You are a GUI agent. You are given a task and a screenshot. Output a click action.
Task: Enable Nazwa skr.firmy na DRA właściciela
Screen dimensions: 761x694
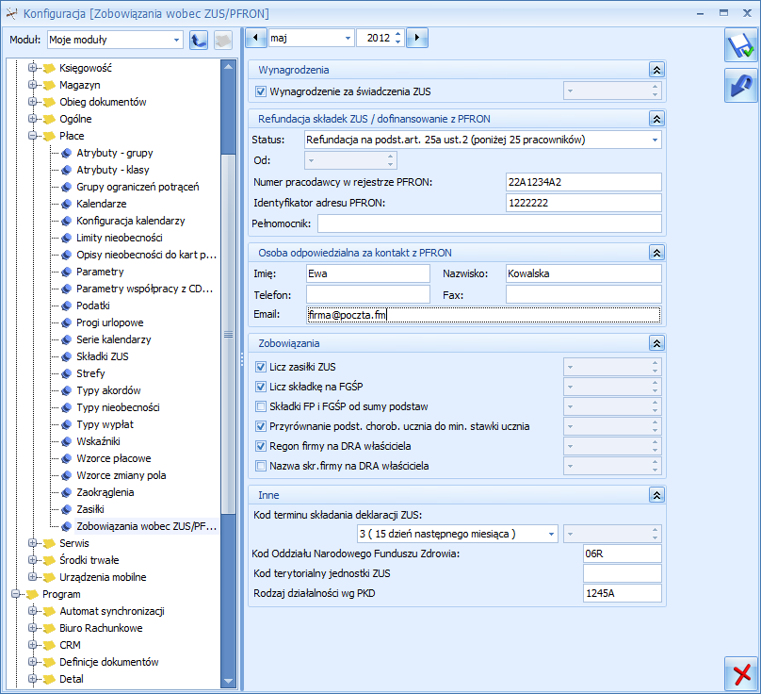pyautogui.click(x=261, y=466)
